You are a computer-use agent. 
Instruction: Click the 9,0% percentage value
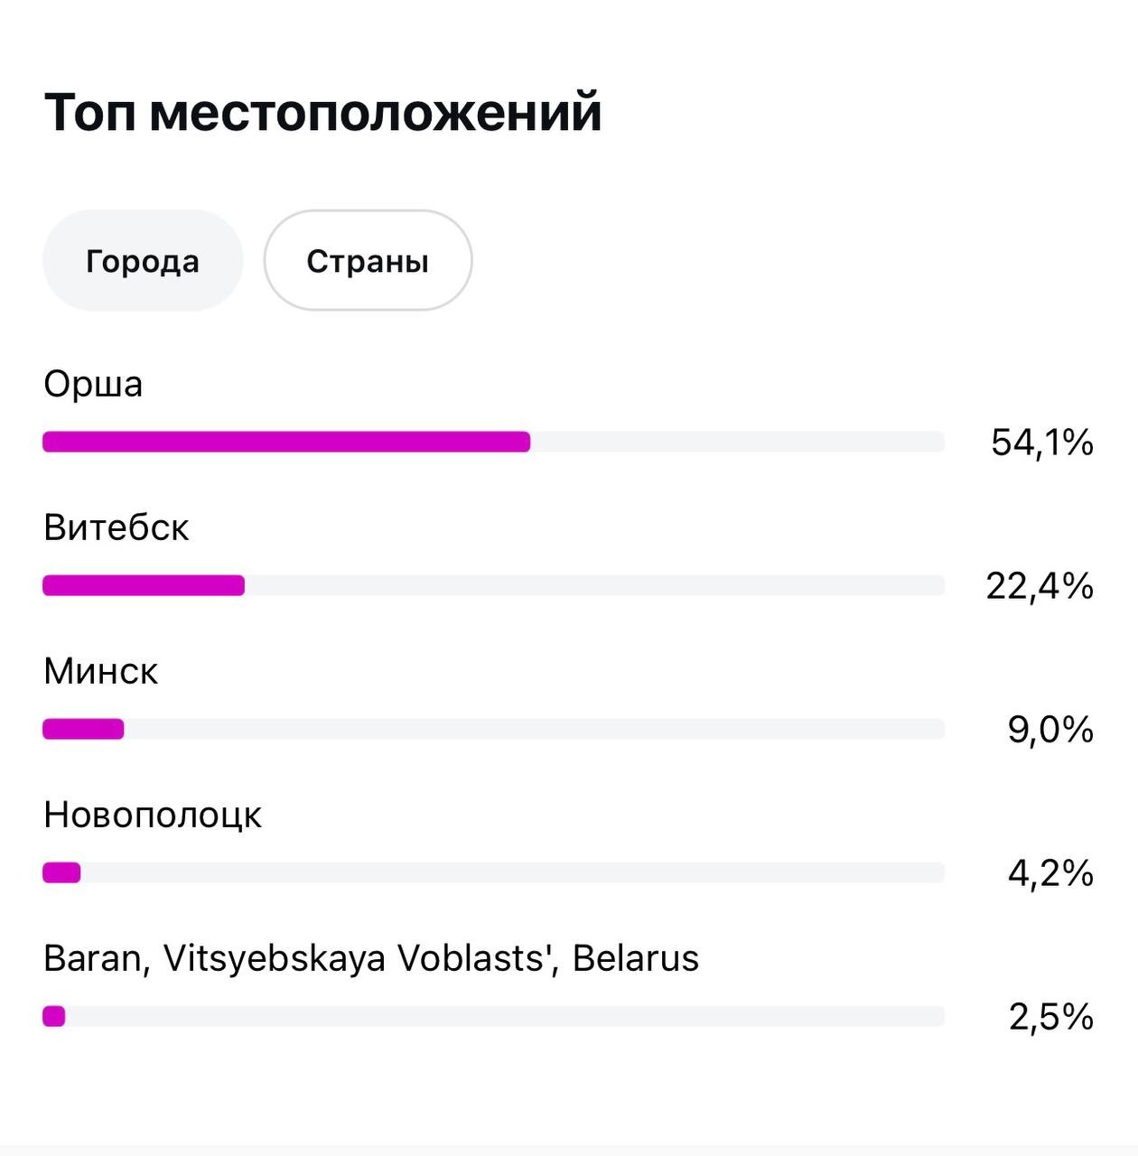point(1050,730)
